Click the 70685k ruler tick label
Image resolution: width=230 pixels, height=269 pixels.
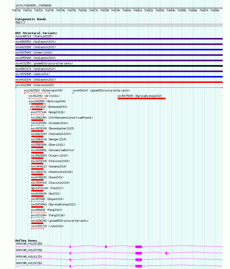[x=182, y=10]
